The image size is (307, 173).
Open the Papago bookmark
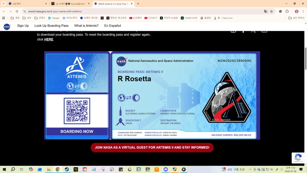pyautogui.click(x=54, y=18)
